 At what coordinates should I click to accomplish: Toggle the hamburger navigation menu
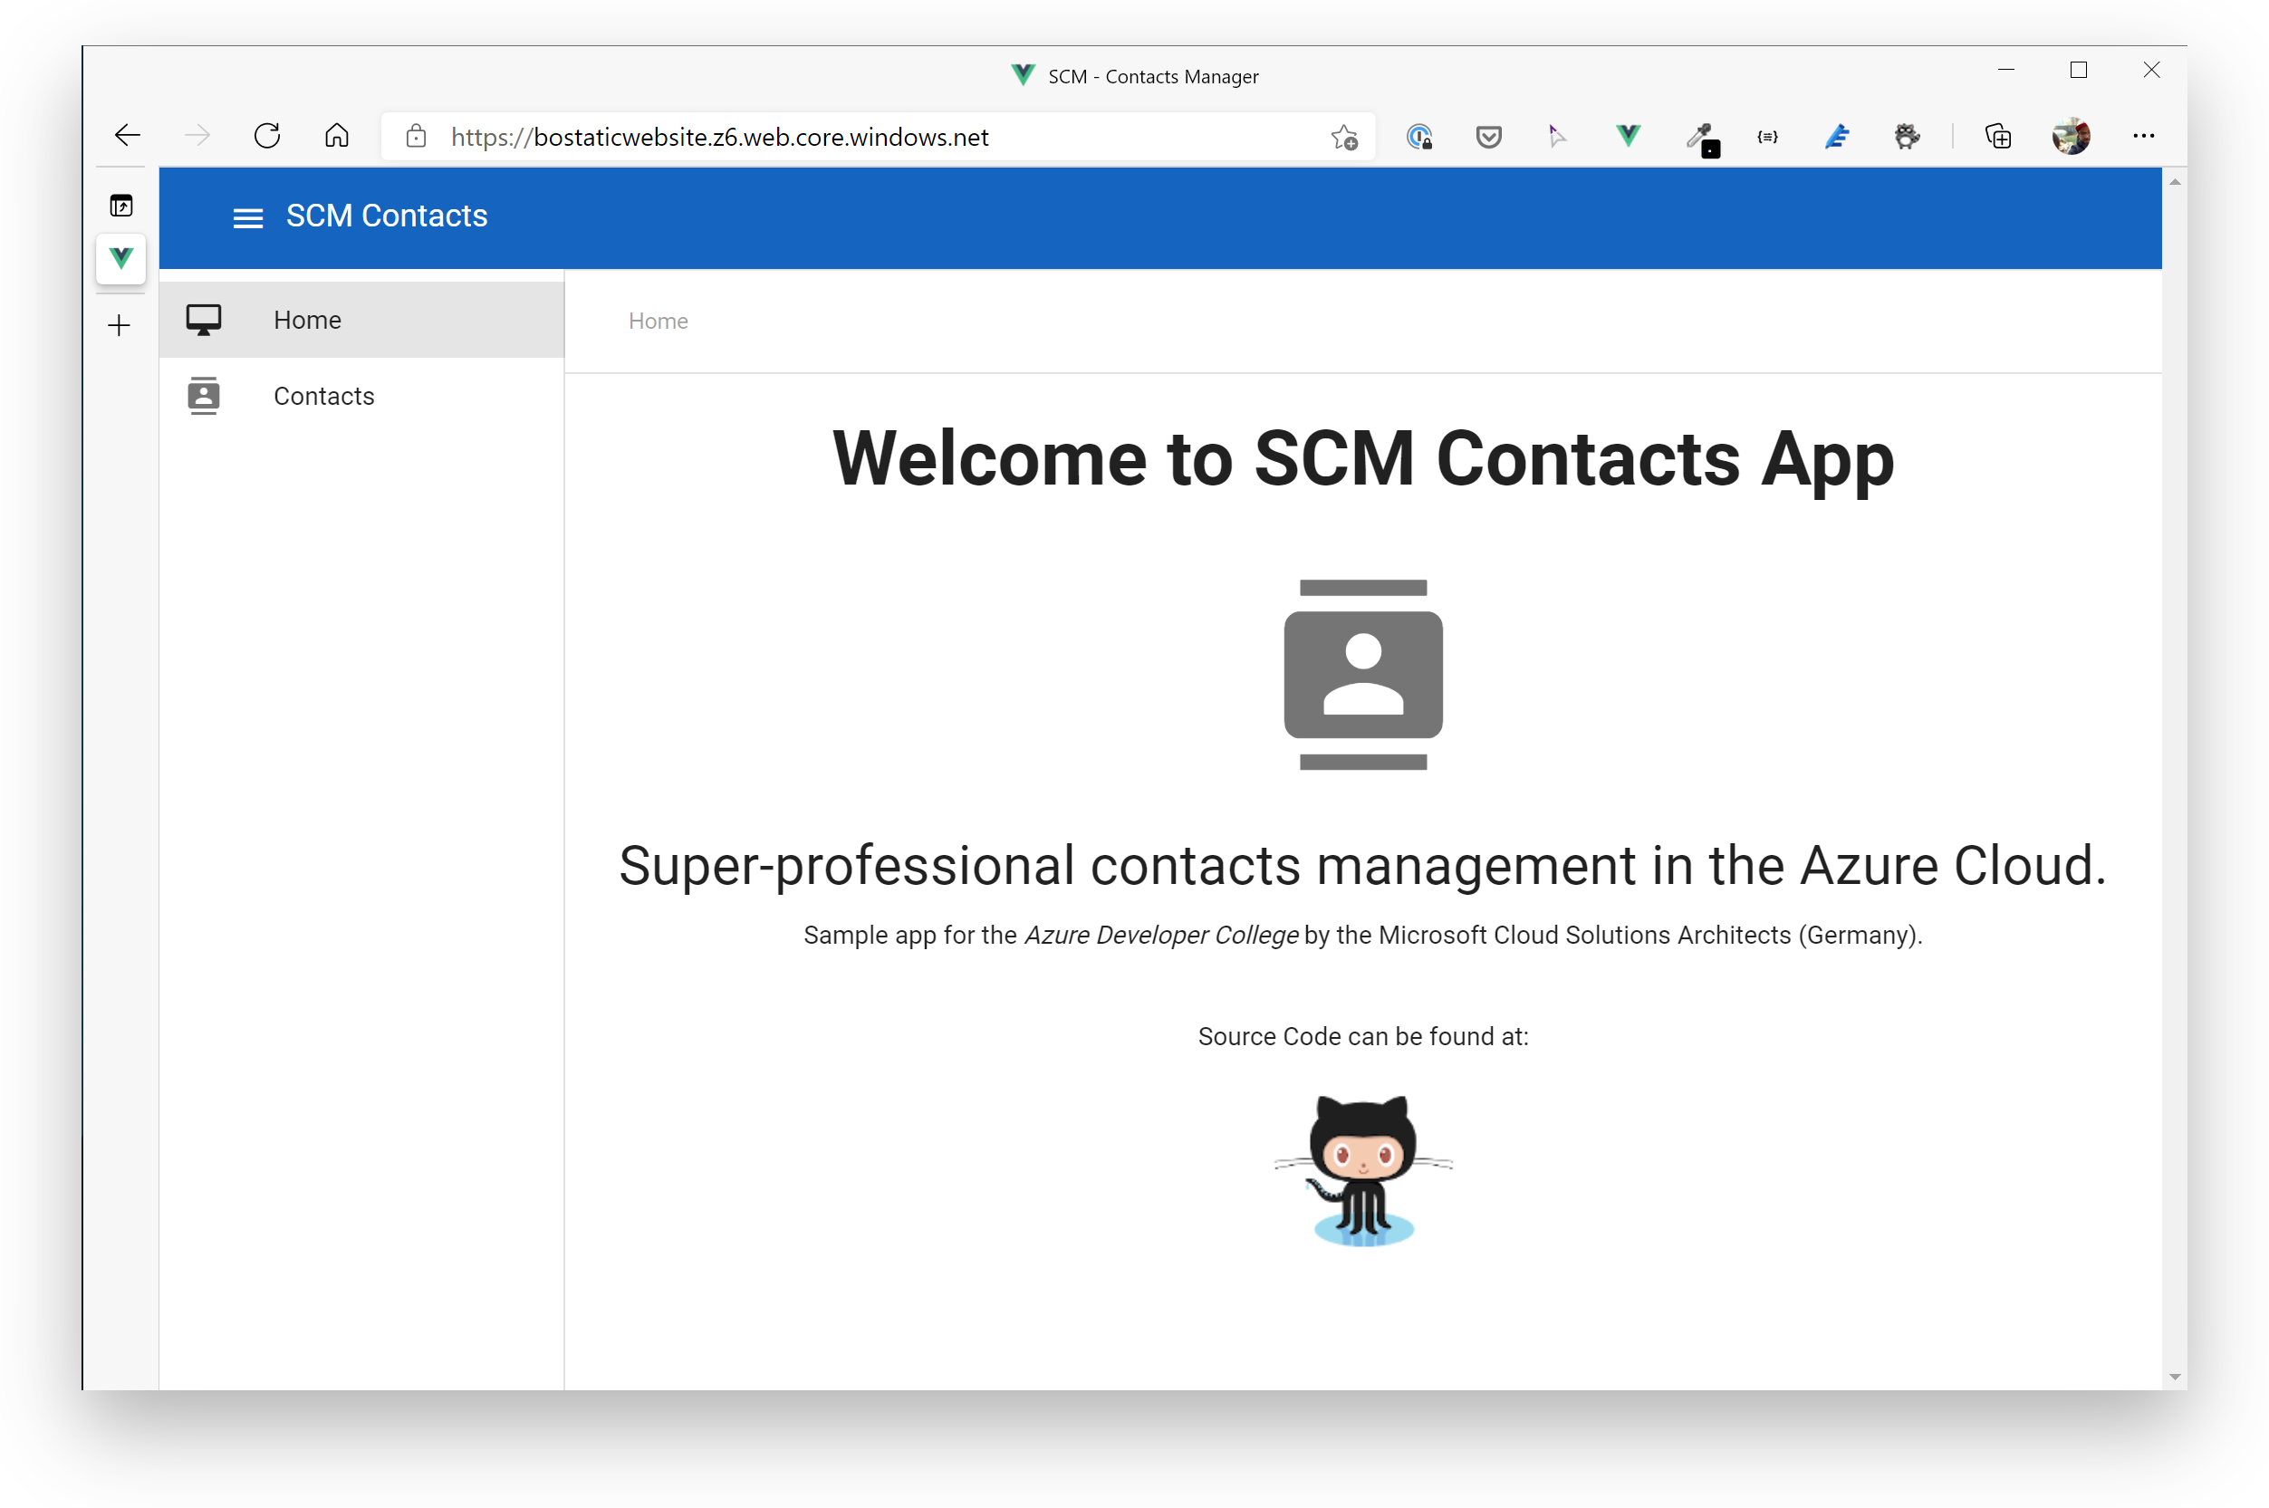pos(247,217)
